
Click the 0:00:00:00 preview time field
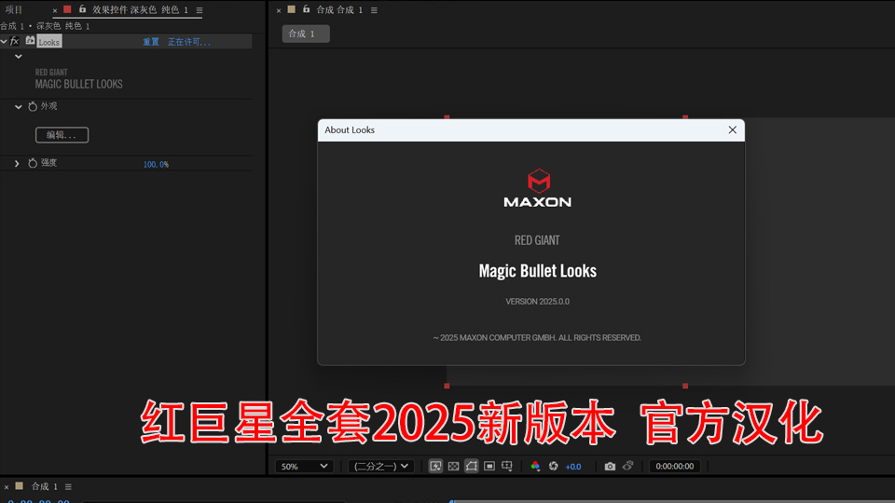point(674,466)
